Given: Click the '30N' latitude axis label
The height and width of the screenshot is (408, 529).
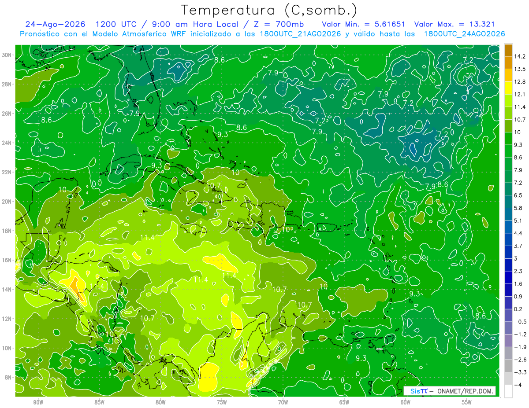Looking at the screenshot, I should click(x=7, y=55).
